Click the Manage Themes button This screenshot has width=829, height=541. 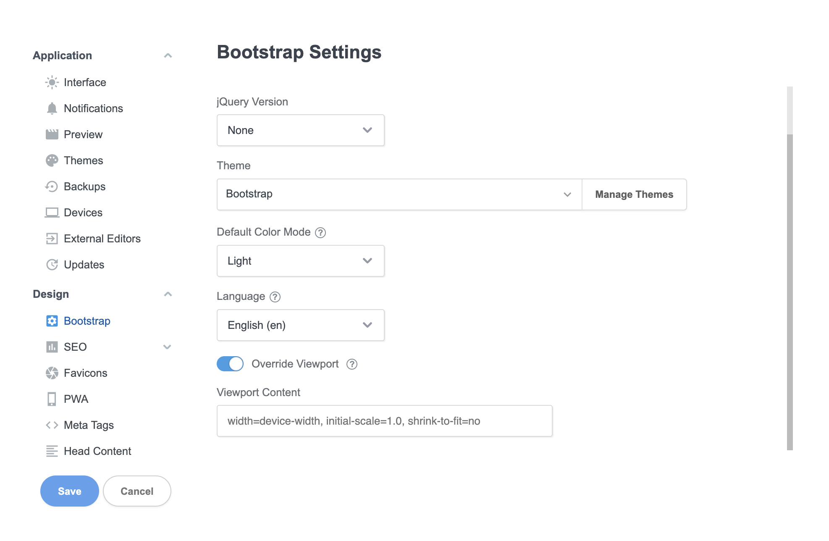click(x=634, y=194)
